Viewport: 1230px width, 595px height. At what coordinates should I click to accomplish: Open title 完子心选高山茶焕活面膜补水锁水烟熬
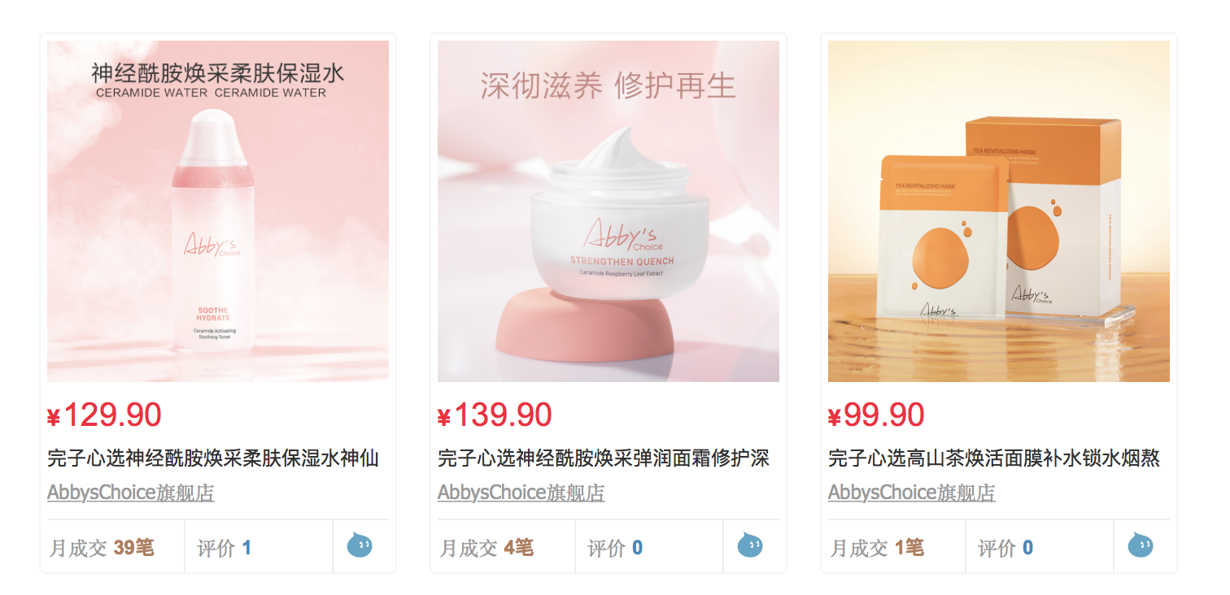pyautogui.click(x=994, y=458)
